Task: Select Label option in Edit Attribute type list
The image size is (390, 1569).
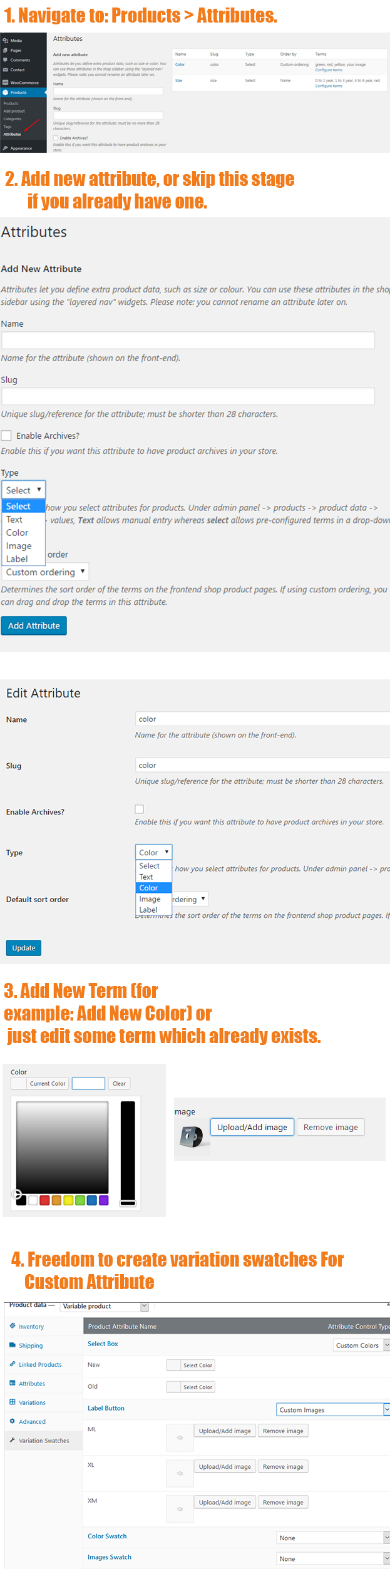Action: [x=148, y=910]
